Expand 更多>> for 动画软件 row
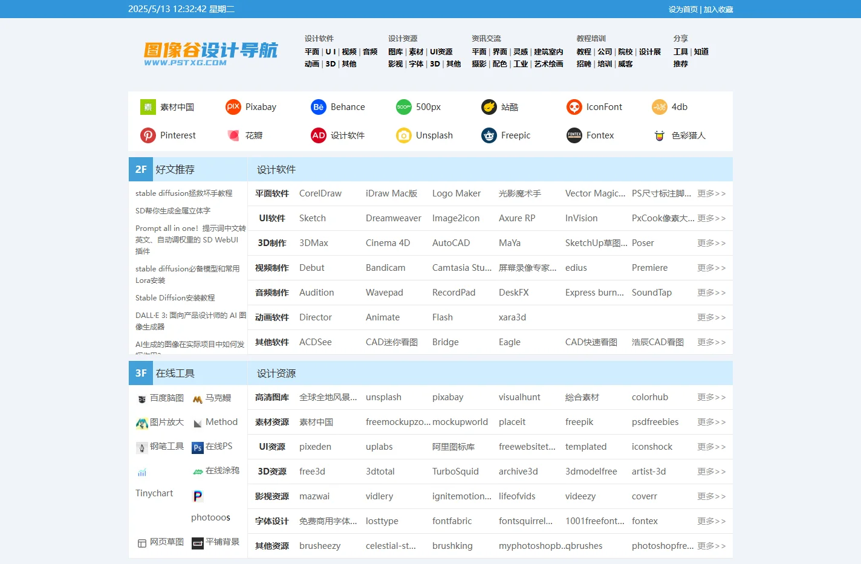 tap(711, 317)
